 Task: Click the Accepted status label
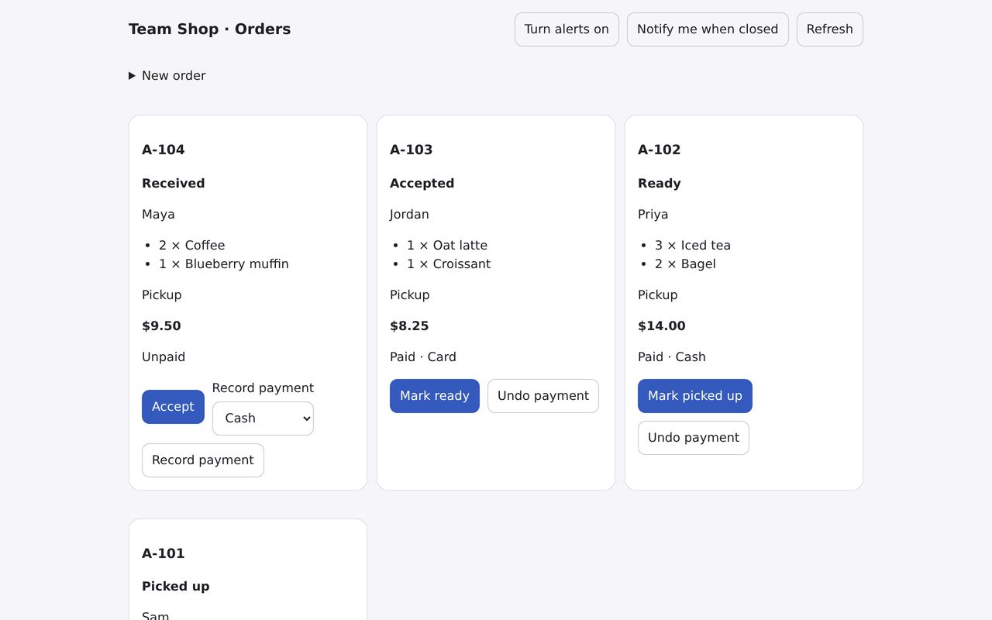pos(422,184)
